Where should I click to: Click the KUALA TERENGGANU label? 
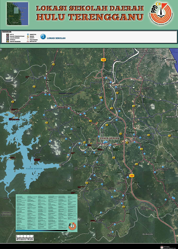[x=148, y=52]
